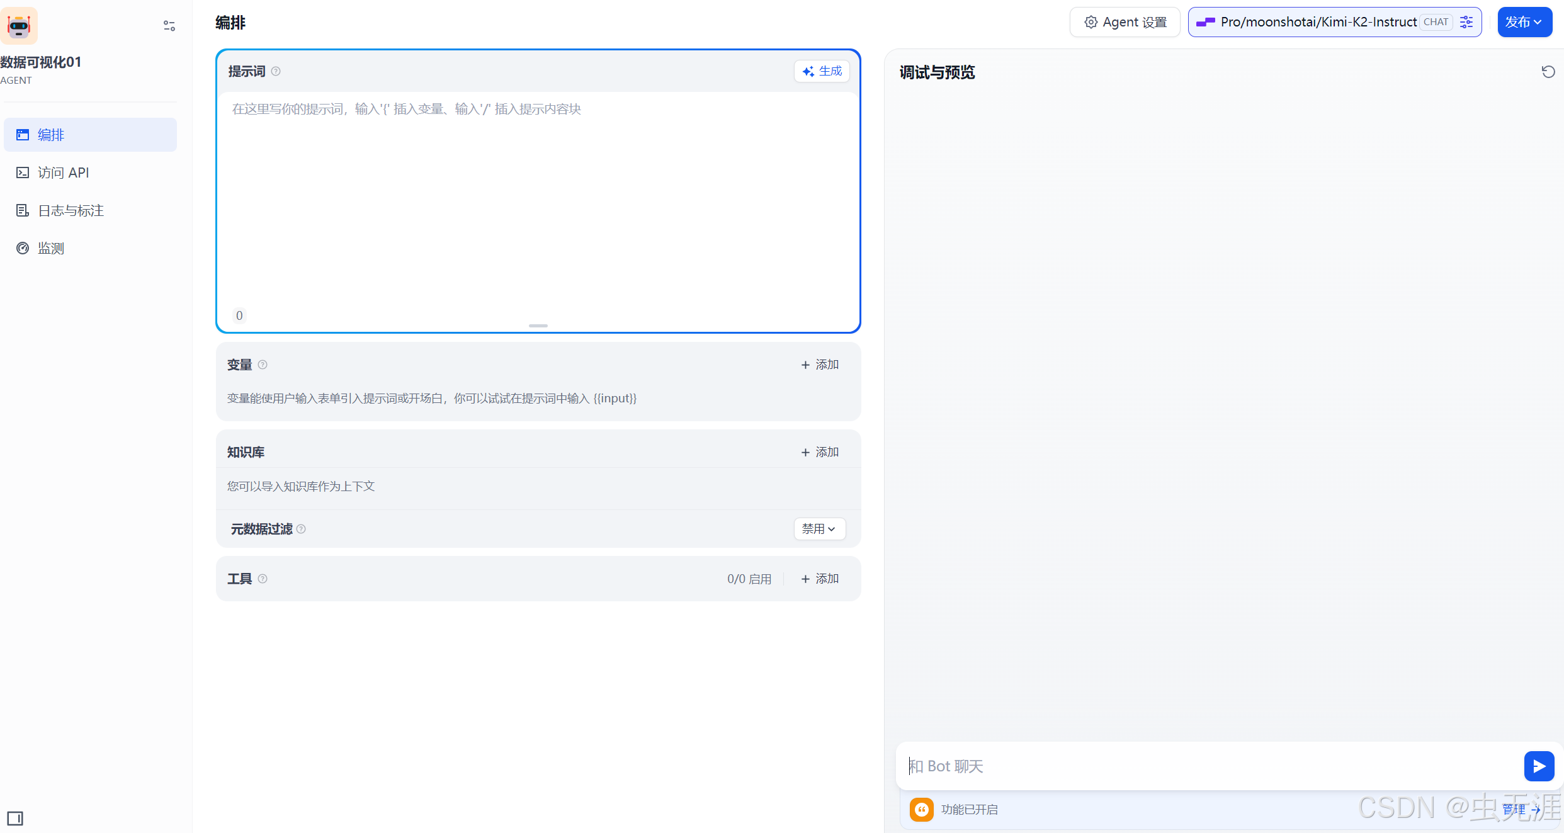Image resolution: width=1564 pixels, height=833 pixels.
Task: Open app settings icon beside avatar
Action: 169,26
